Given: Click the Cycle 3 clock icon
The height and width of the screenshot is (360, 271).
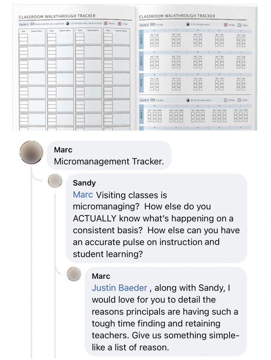Looking at the screenshot, I should point(187,100).
